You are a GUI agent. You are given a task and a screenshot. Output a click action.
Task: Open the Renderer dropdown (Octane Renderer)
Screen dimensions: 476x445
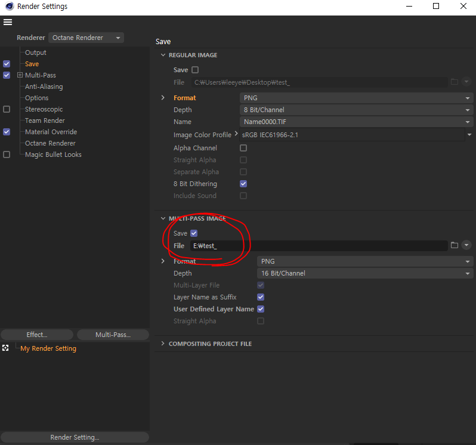click(x=86, y=38)
